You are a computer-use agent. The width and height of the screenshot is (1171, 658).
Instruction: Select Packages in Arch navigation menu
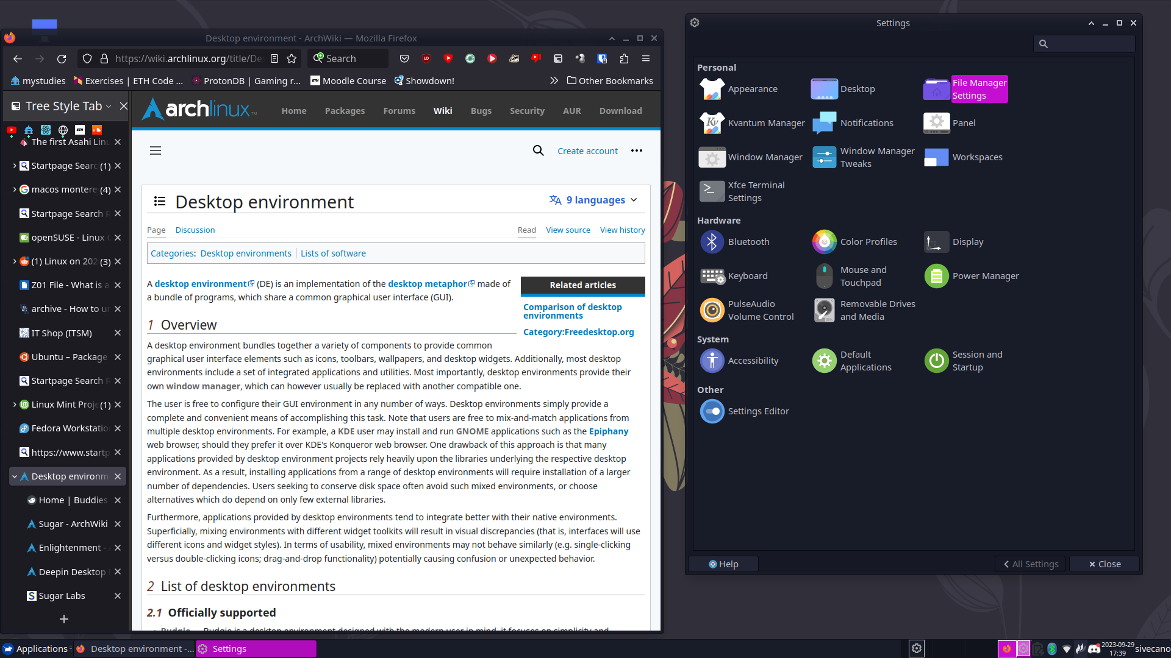pyautogui.click(x=345, y=111)
